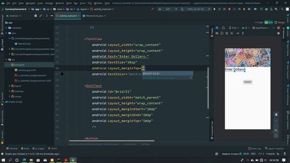Hide the Project panel with minus icon
Viewport: 290px width, 163px height.
pos(52,16)
